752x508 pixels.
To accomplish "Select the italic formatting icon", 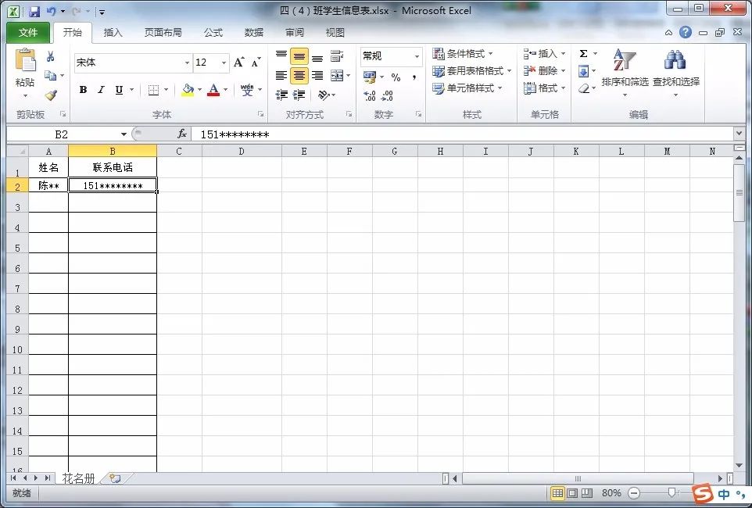I will coord(99,90).
